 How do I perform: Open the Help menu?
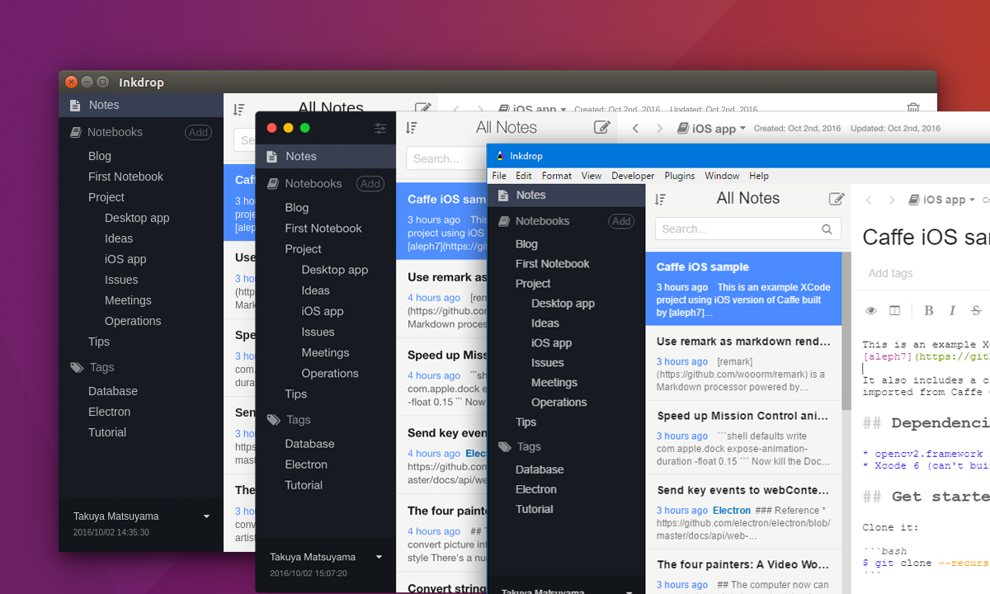click(x=759, y=176)
